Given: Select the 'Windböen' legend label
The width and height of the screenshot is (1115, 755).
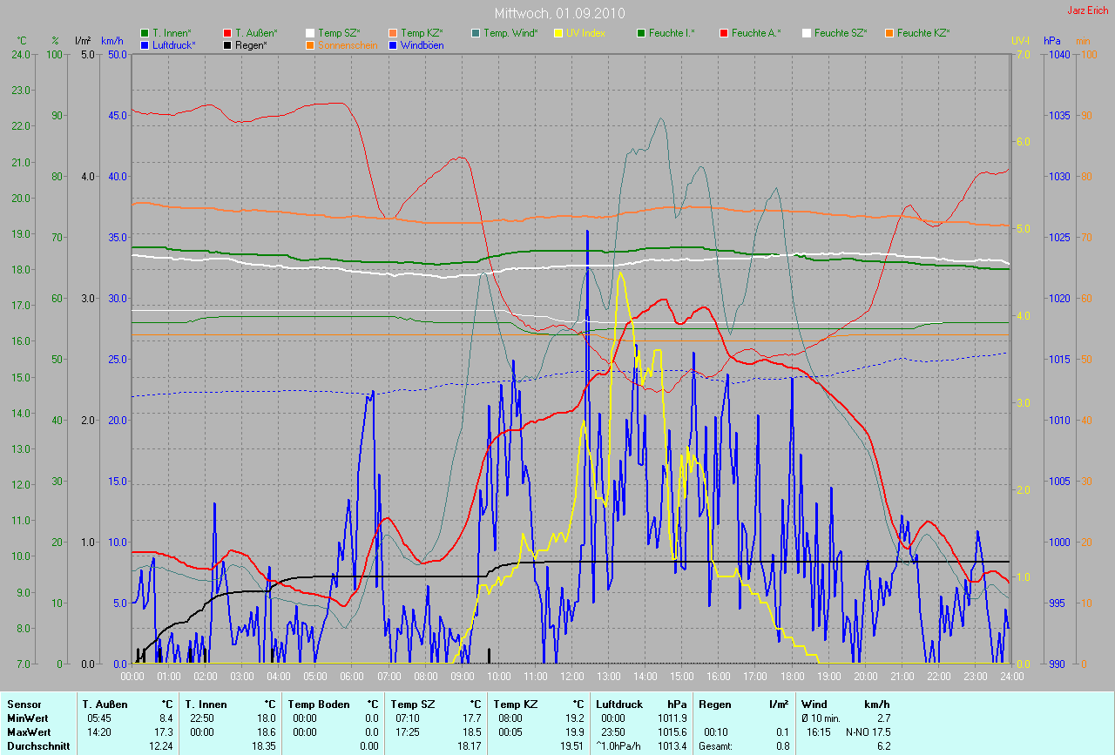Looking at the screenshot, I should click(x=422, y=44).
